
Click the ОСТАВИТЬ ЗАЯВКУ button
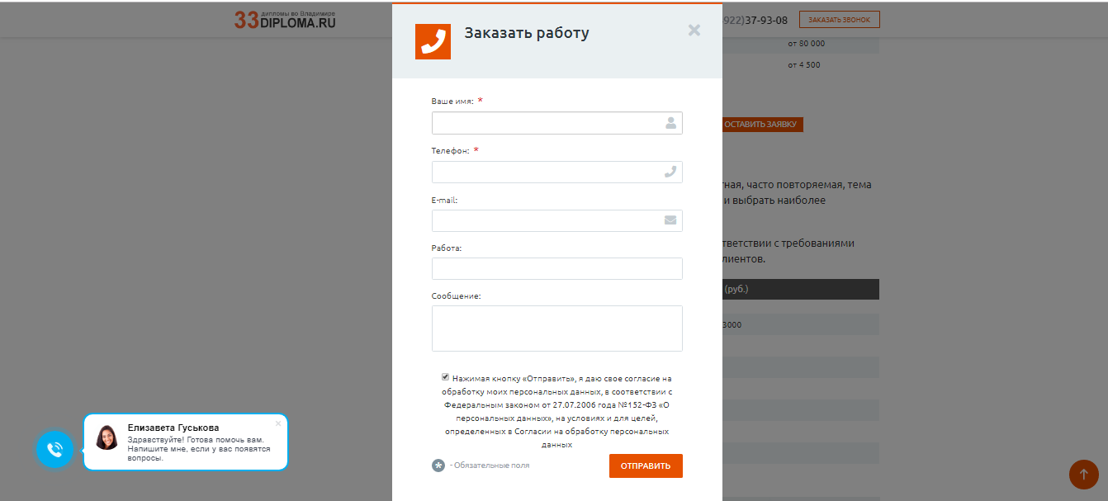(760, 124)
